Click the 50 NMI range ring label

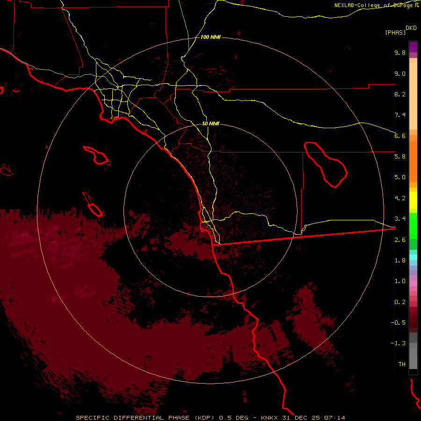210,124
